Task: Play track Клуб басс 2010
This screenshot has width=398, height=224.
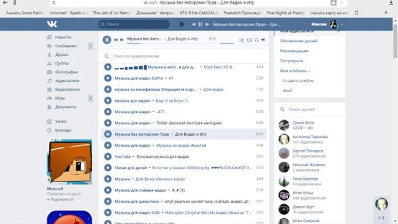Action: pos(108,67)
